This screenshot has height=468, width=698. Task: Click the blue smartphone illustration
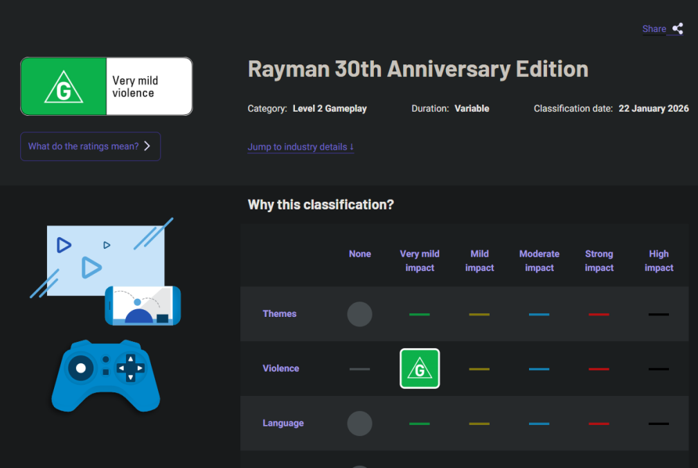pyautogui.click(x=142, y=307)
